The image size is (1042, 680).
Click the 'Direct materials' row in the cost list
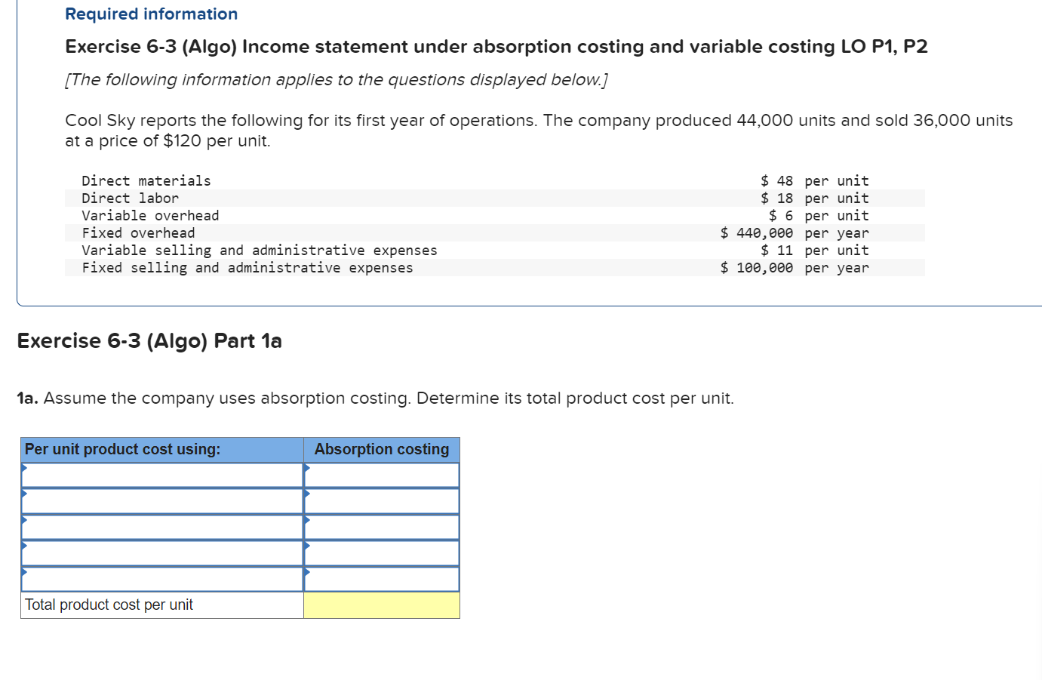pos(146,180)
